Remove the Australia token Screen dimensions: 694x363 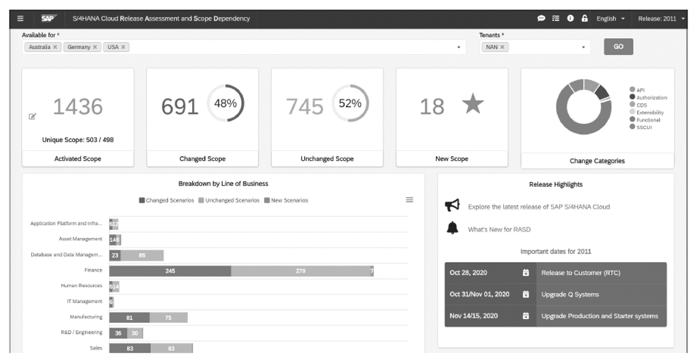click(55, 47)
